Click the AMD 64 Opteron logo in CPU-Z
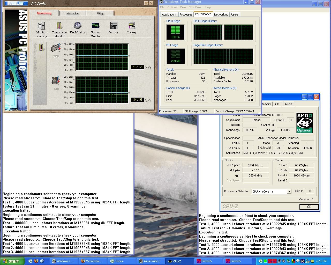This screenshot has height=265, width=331. tap(305, 123)
